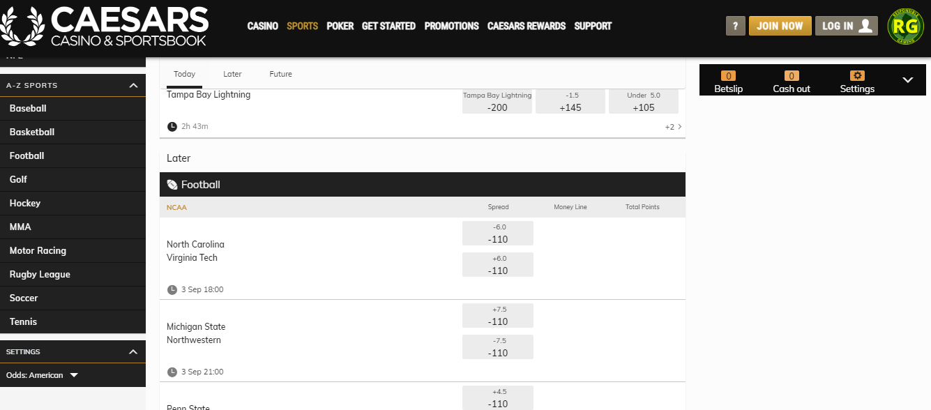This screenshot has height=410, width=931.
Task: Click the Log In button
Action: [x=847, y=26]
